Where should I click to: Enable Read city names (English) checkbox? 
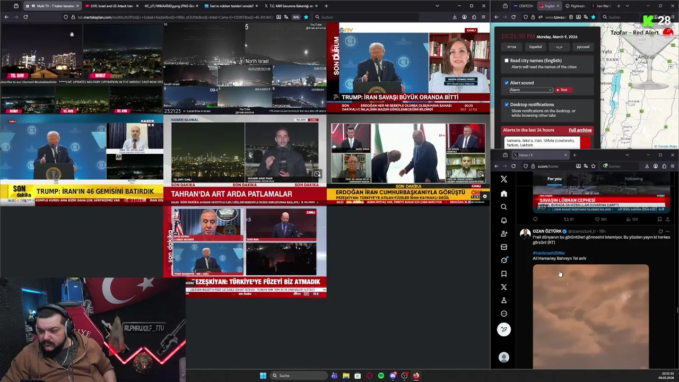click(507, 60)
